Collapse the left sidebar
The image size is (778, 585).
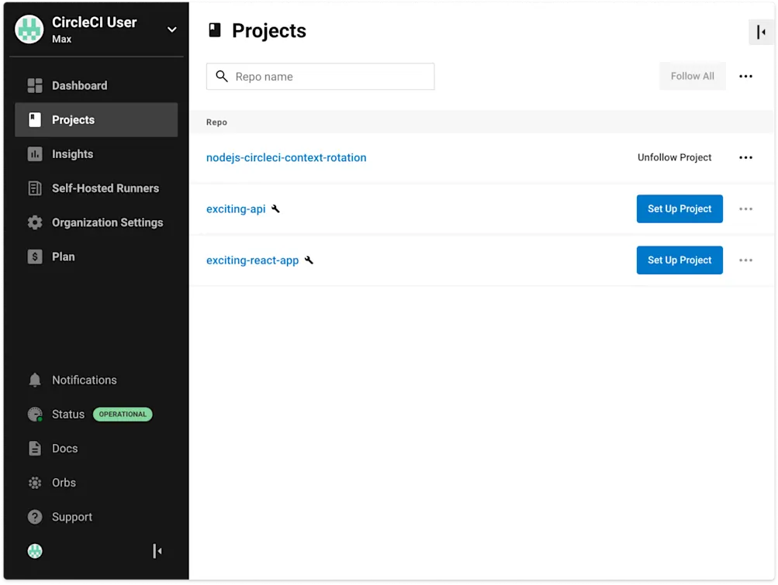157,550
